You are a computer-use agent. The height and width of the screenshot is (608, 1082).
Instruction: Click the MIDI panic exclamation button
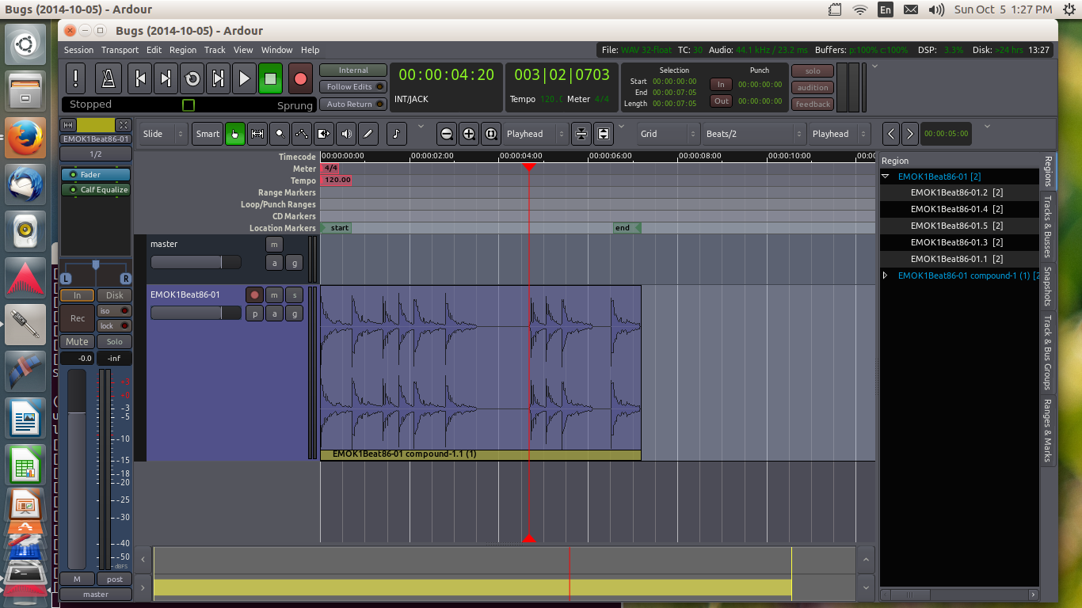76,78
